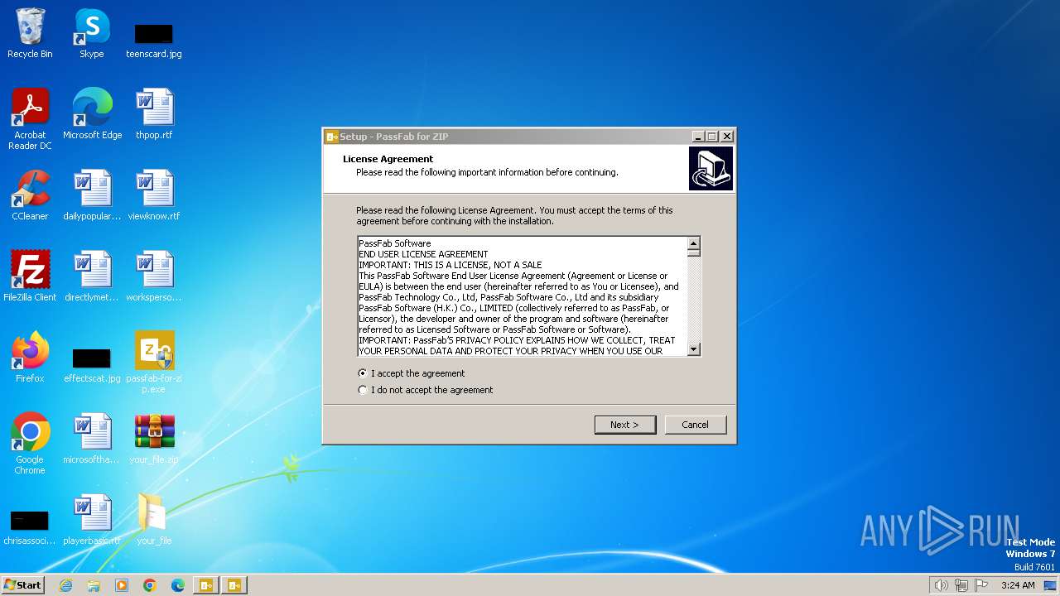
Task: Click up arrow of license scrollbar
Action: pyautogui.click(x=694, y=243)
